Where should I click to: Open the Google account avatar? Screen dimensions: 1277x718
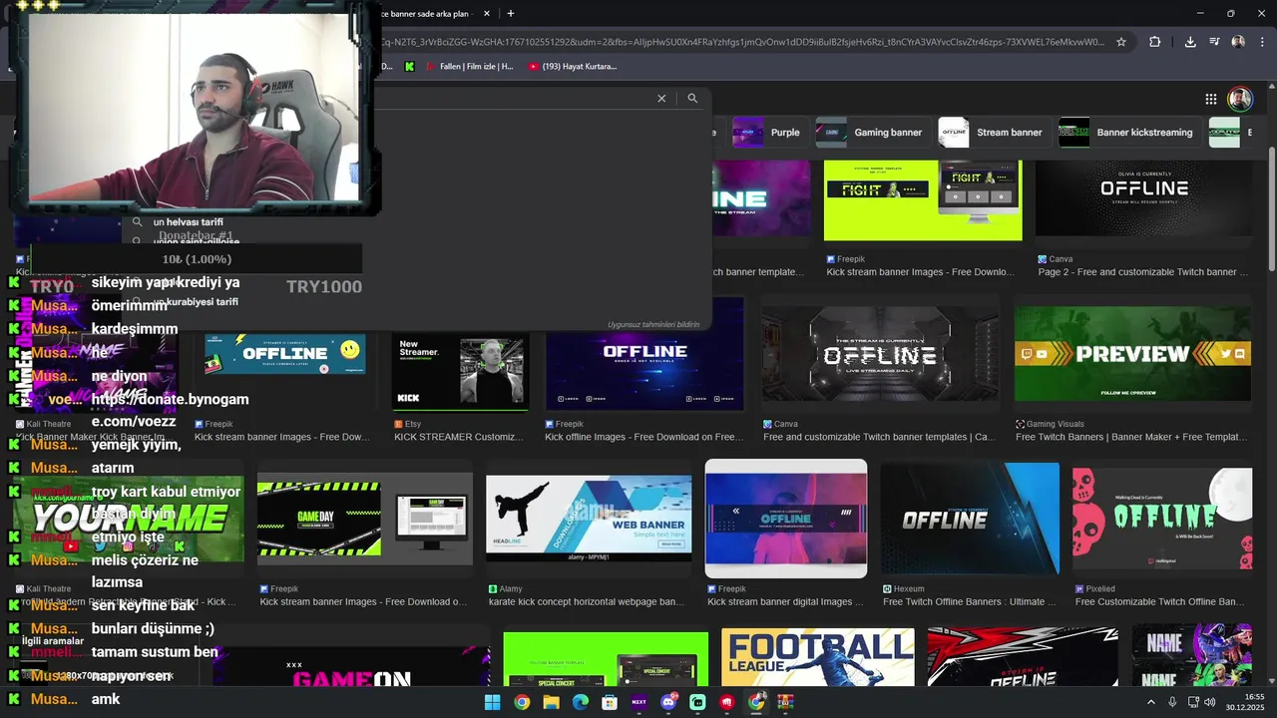[x=1240, y=99]
